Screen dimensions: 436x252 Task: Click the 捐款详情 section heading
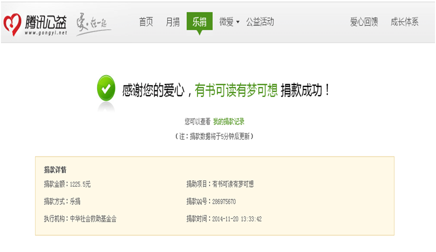pyautogui.click(x=55, y=170)
